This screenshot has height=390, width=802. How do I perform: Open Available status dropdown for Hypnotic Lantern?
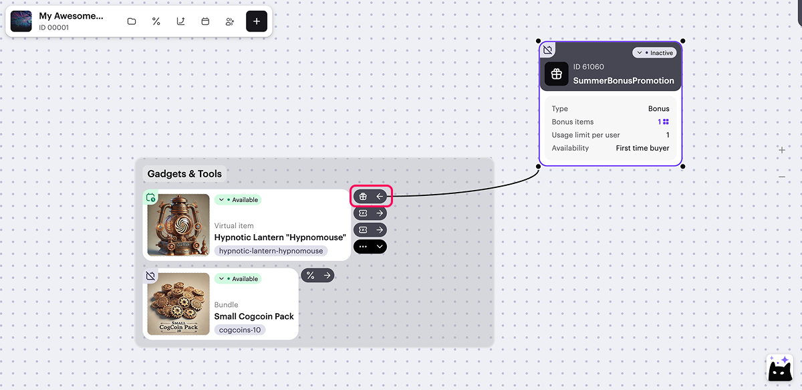tap(237, 200)
